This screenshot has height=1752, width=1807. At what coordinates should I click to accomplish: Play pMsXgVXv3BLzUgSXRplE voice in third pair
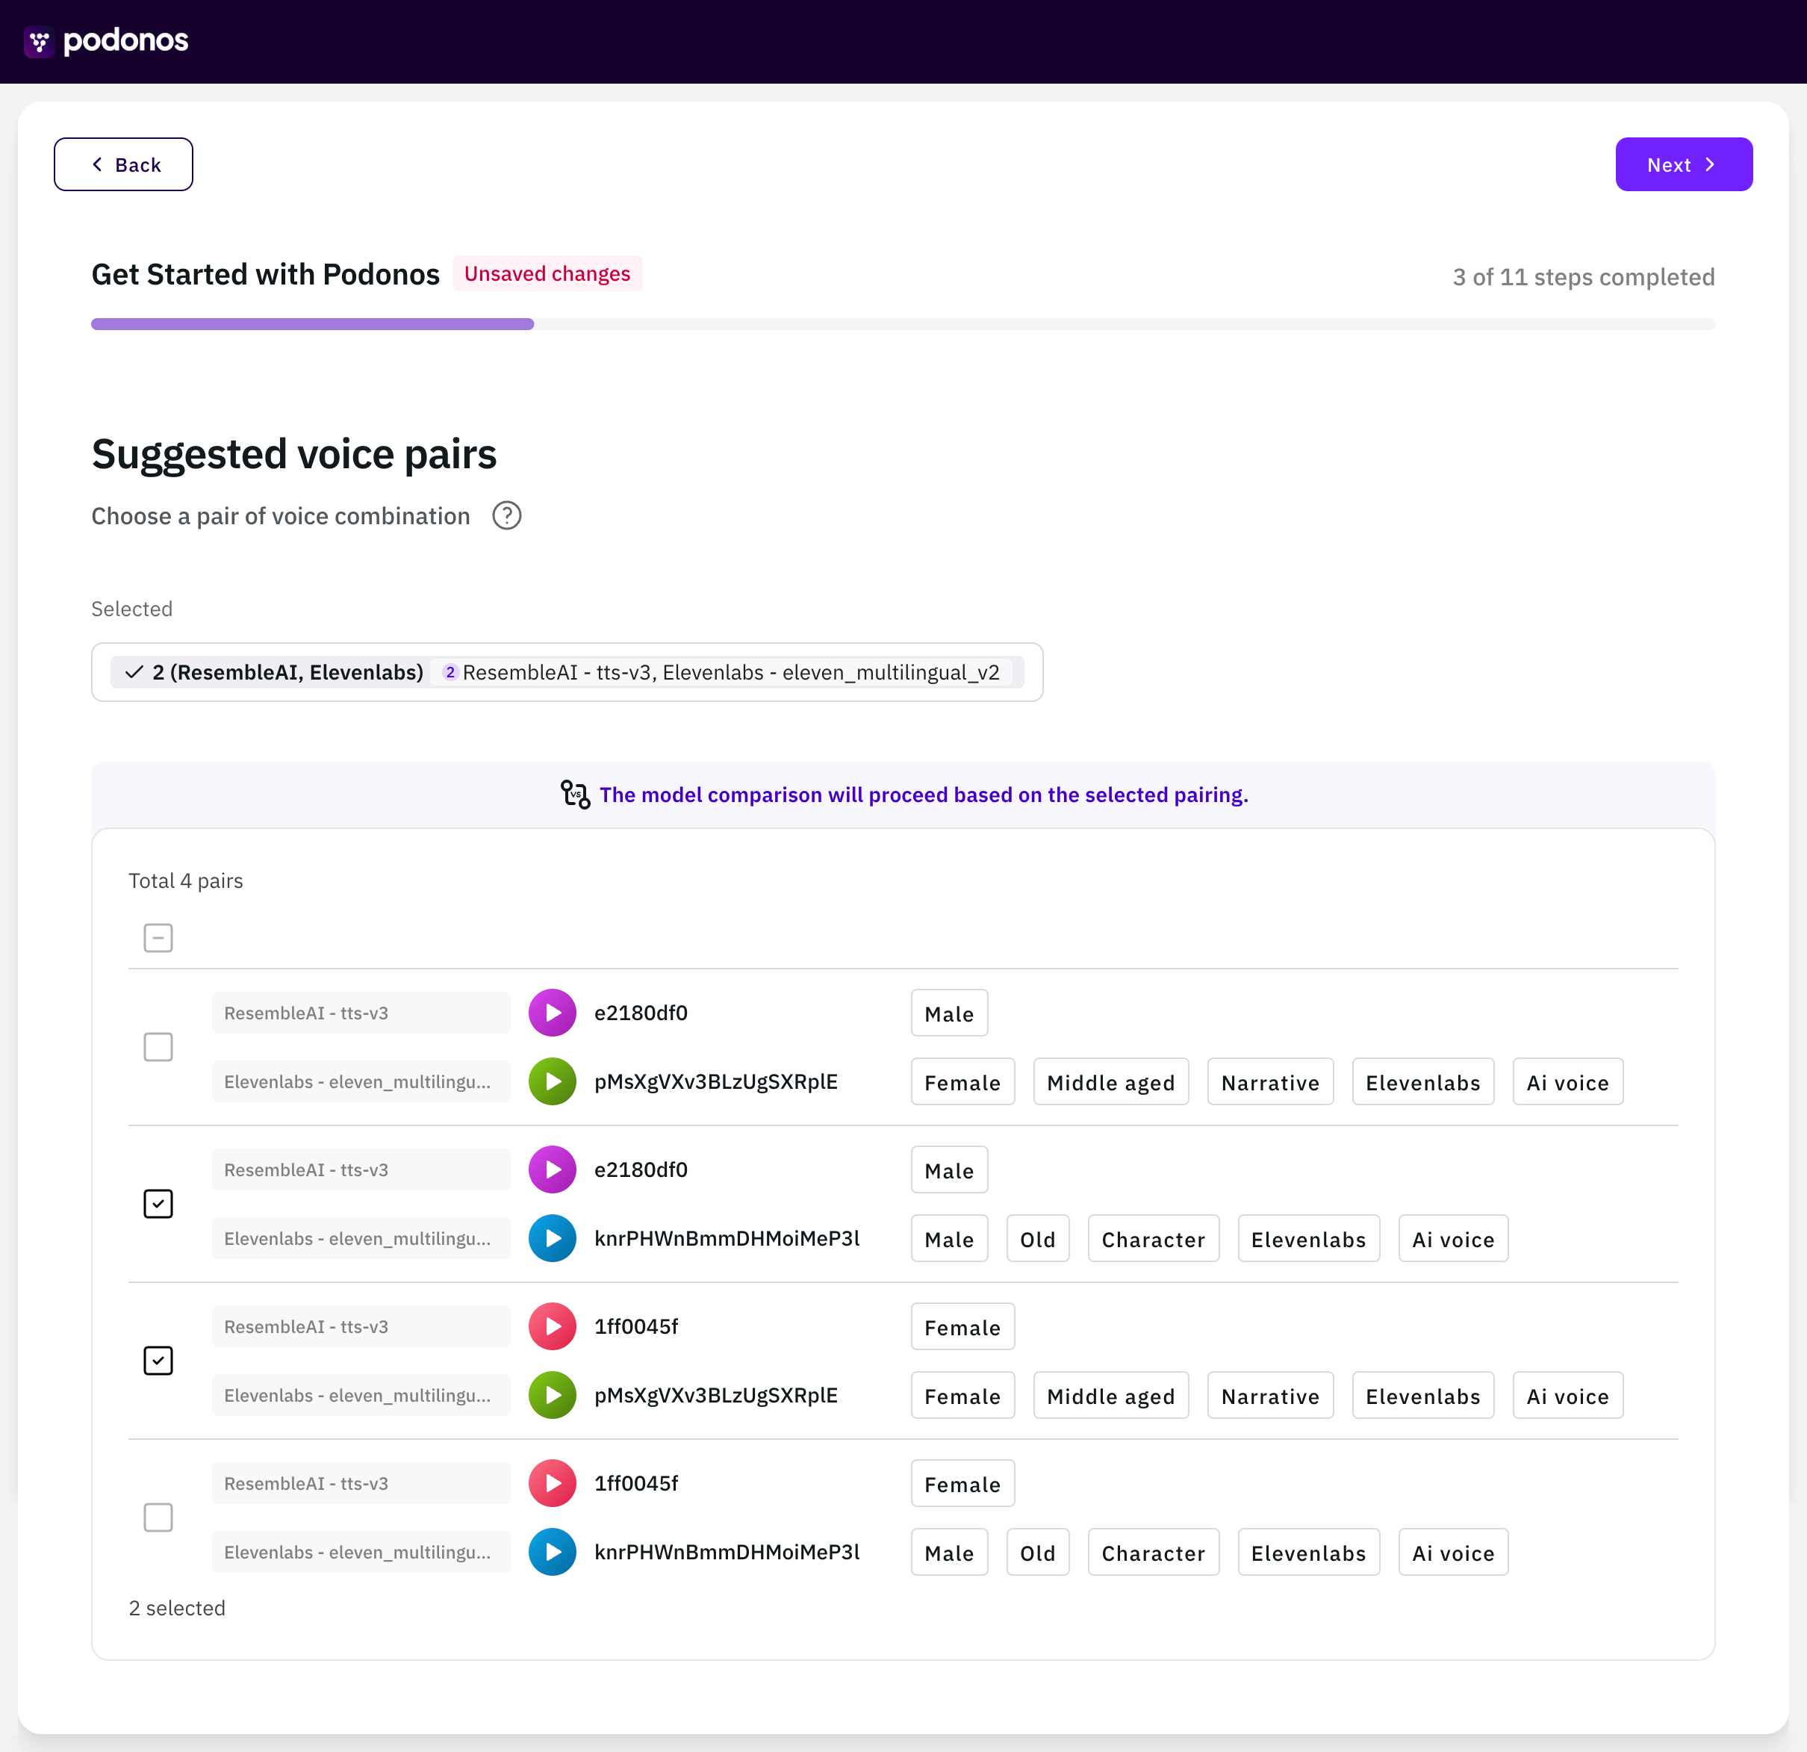[553, 1395]
